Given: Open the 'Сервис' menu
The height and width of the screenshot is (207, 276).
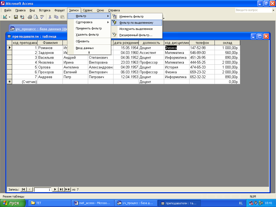Looking at the screenshot, I should pos(88,10).
